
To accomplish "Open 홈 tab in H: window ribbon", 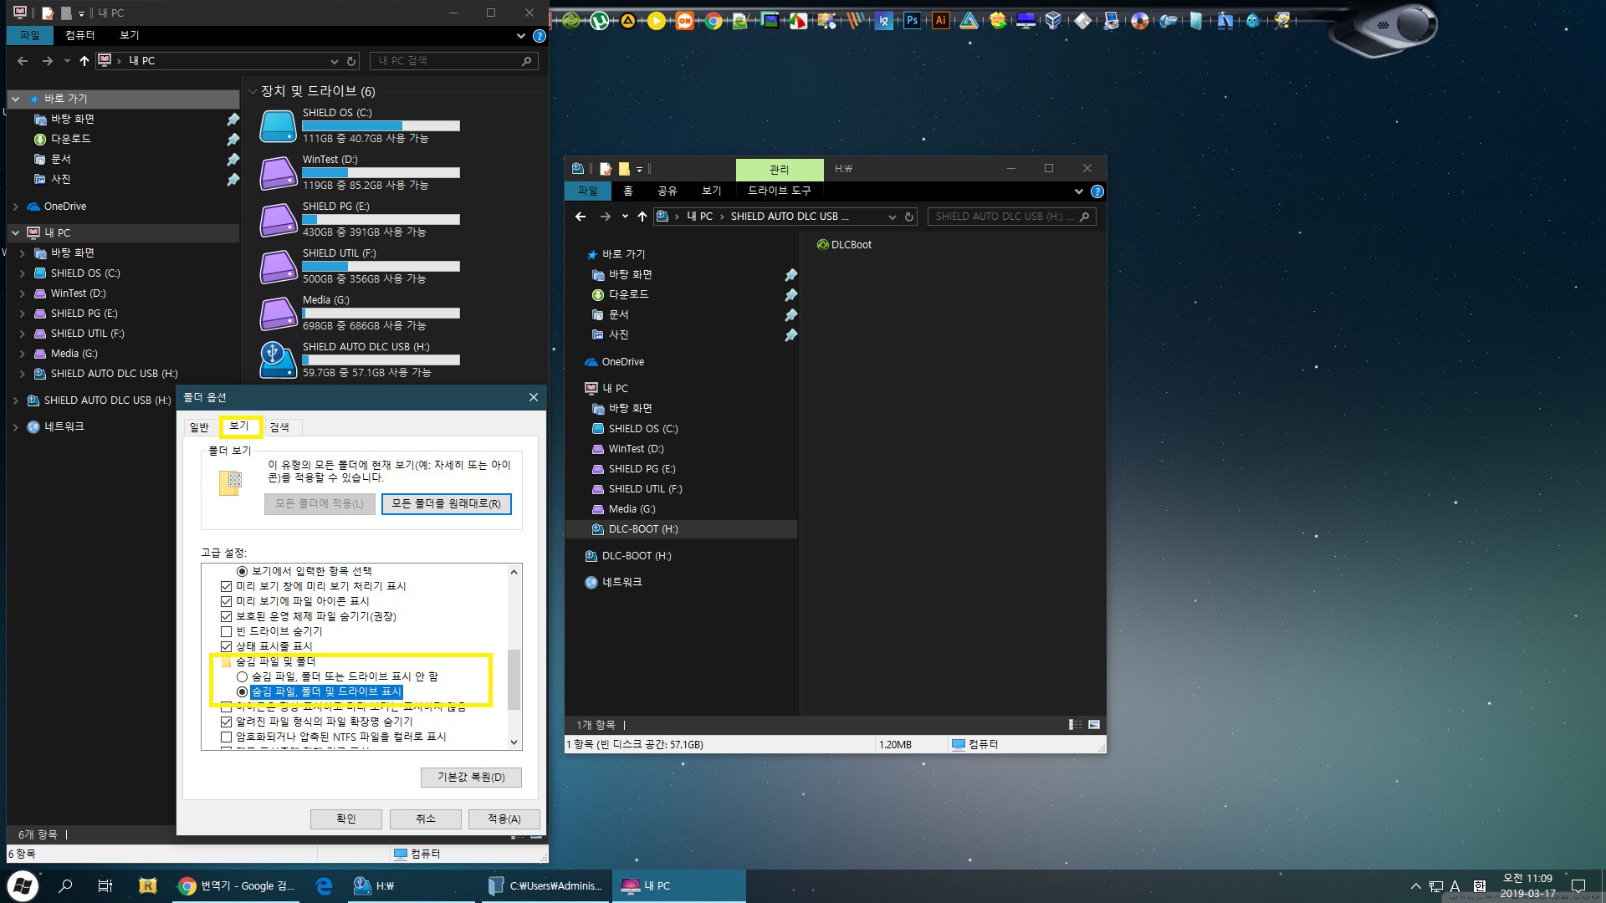I will [627, 191].
